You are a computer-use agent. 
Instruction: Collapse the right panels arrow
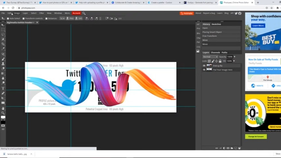(x=222, y=21)
